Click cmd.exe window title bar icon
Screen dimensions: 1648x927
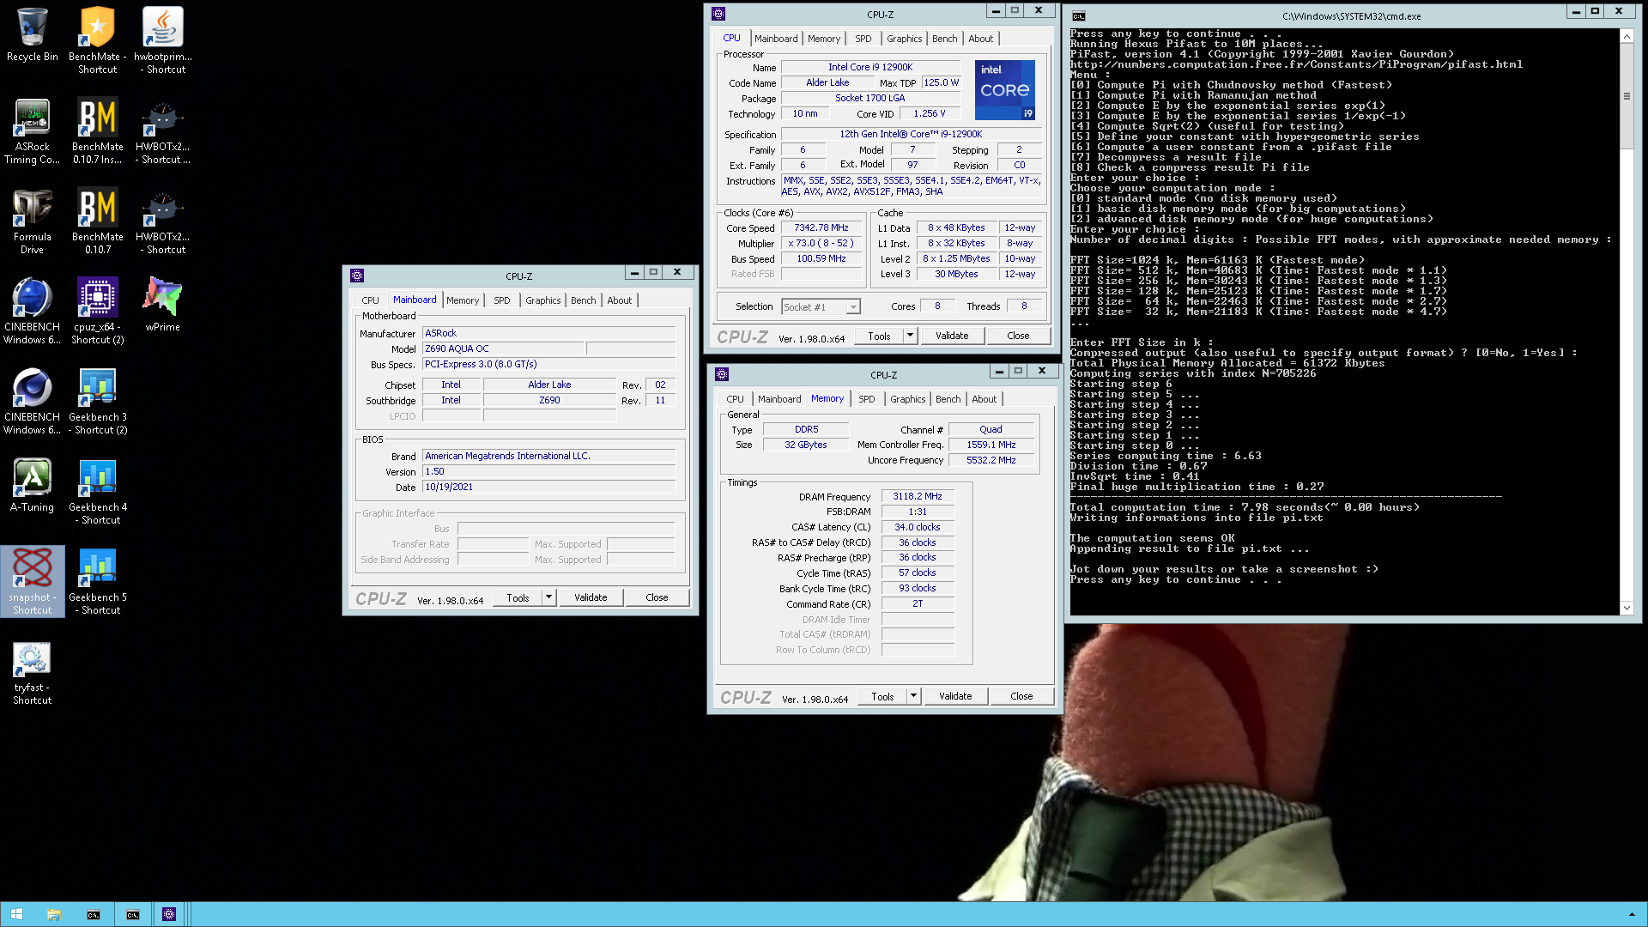point(1079,15)
